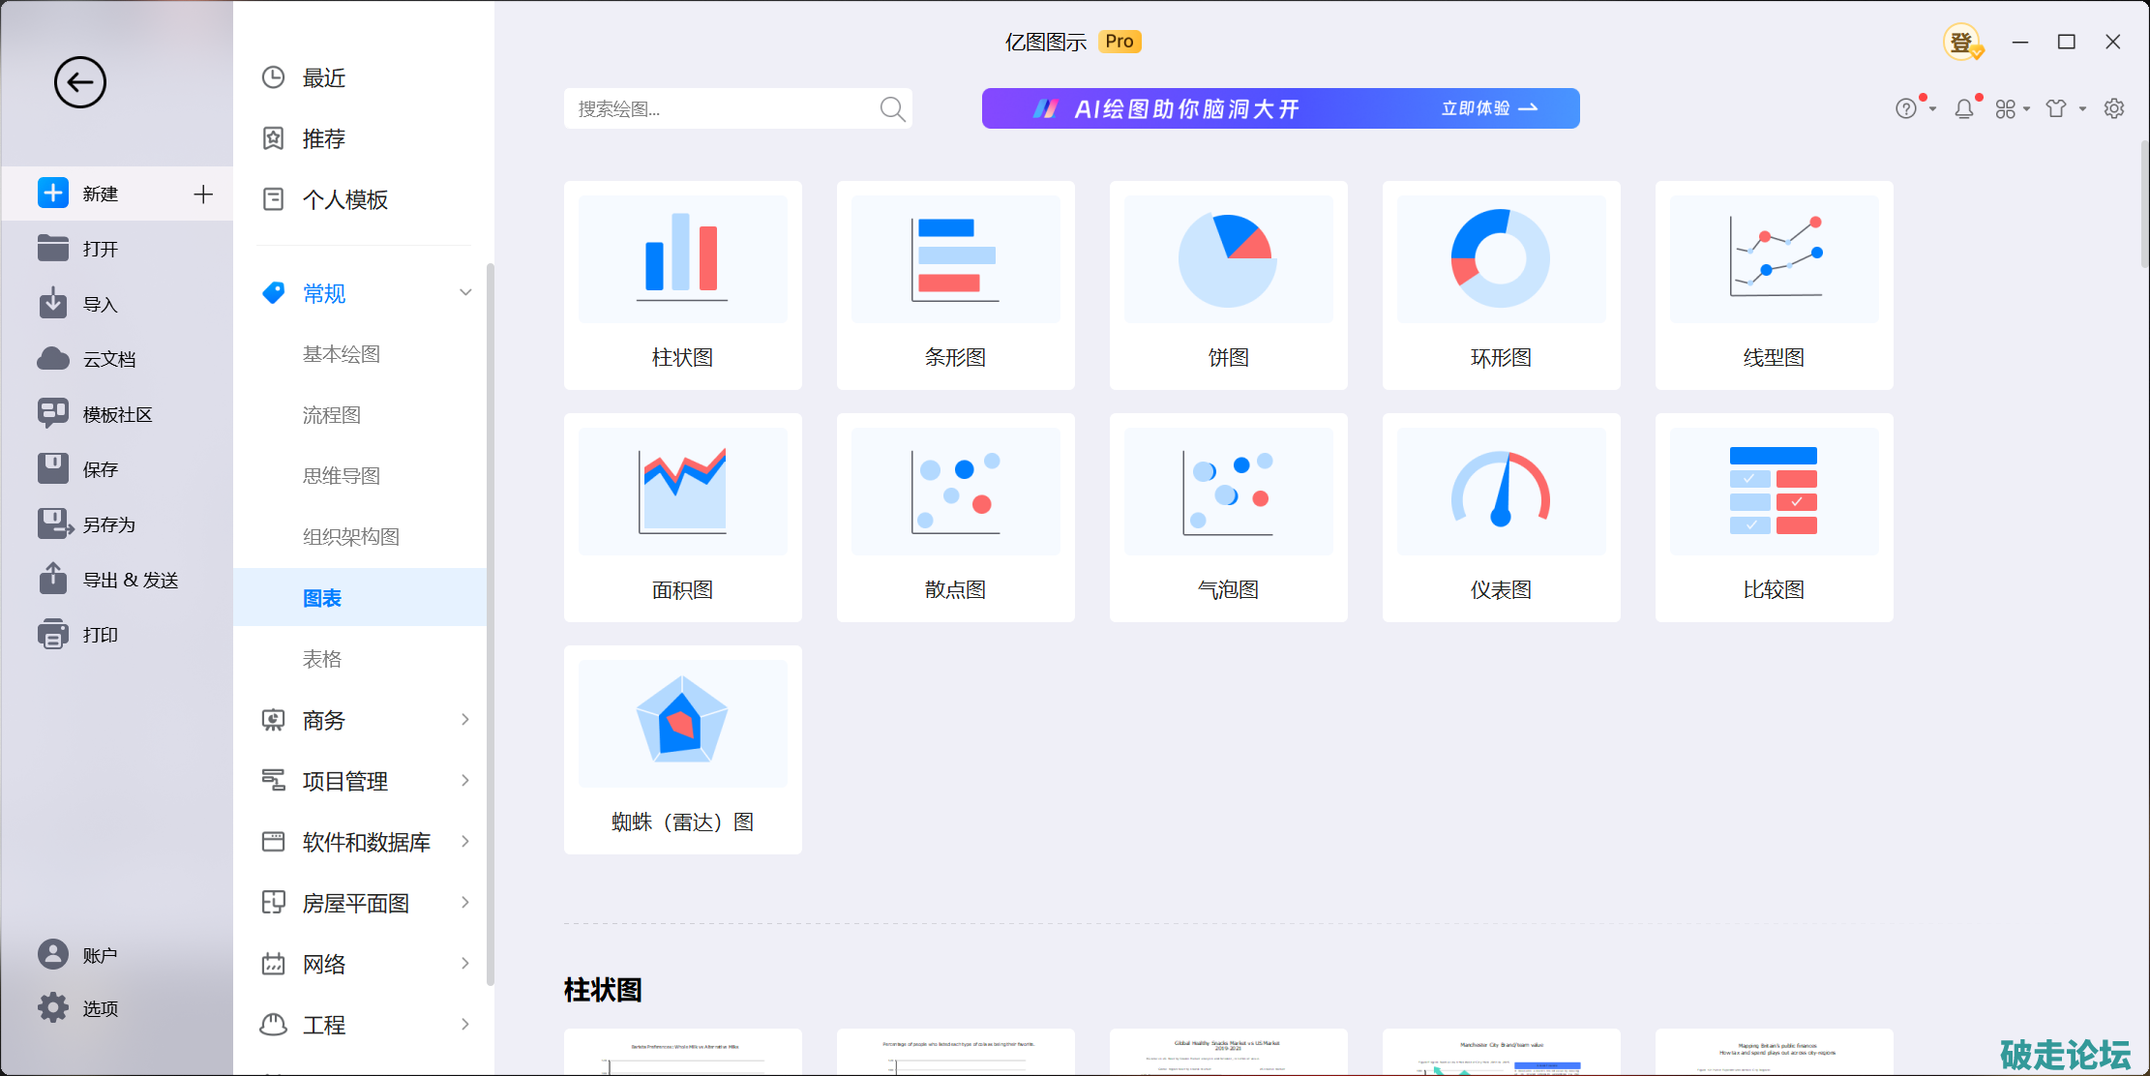Click the search magnifier icon
Image resolution: width=2150 pixels, height=1076 pixels.
tap(892, 109)
